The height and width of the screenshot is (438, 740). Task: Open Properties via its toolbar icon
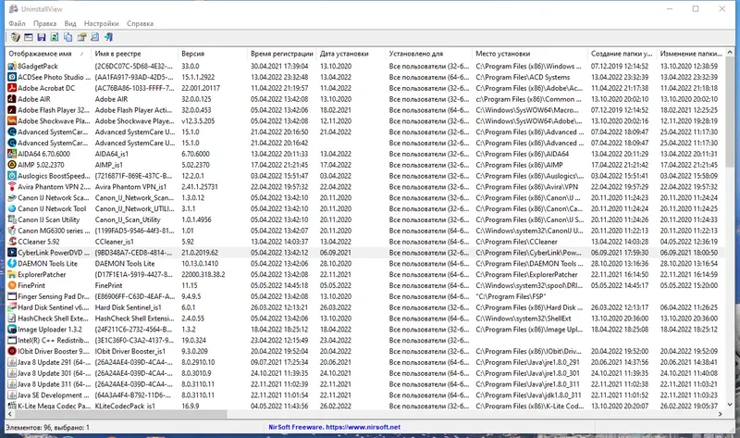(81, 37)
